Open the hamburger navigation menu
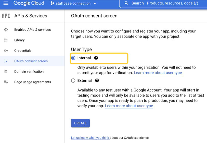This screenshot has height=143, width=207. click(6, 3)
